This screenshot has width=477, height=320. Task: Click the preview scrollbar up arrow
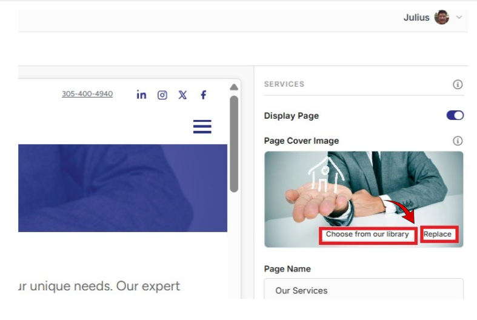[x=234, y=87]
